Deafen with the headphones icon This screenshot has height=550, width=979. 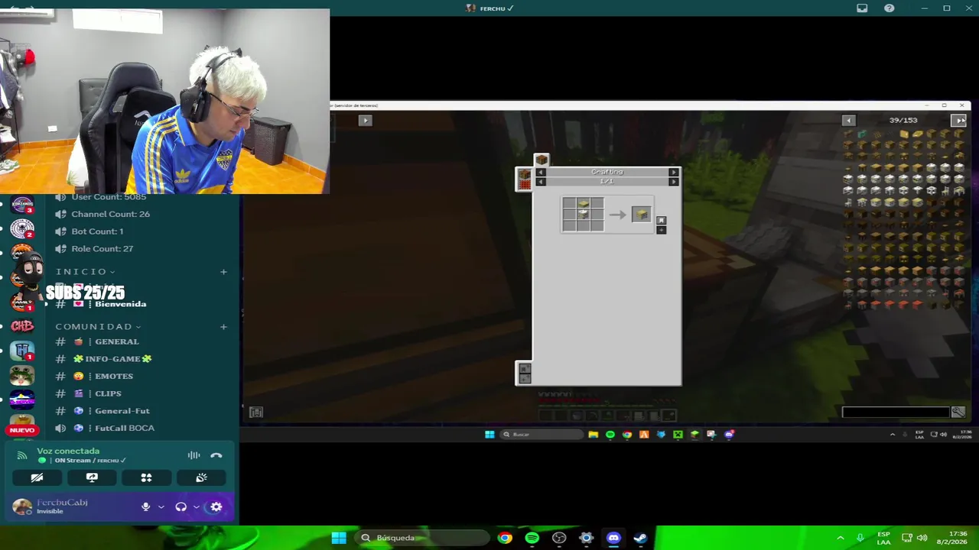point(181,506)
